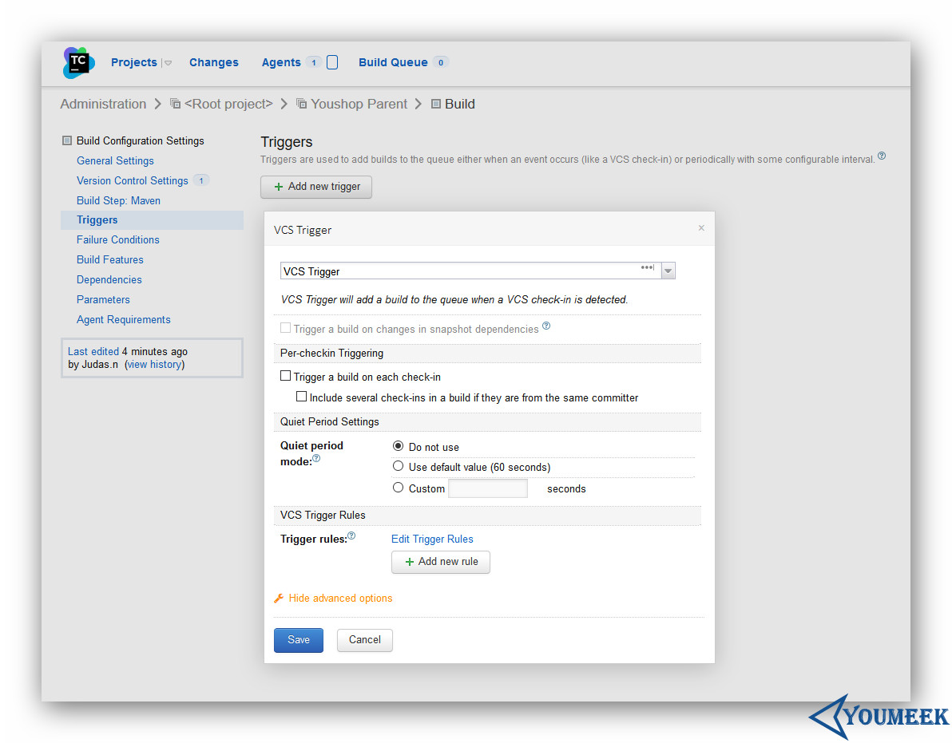Click help icon beside Triggers description

click(882, 156)
